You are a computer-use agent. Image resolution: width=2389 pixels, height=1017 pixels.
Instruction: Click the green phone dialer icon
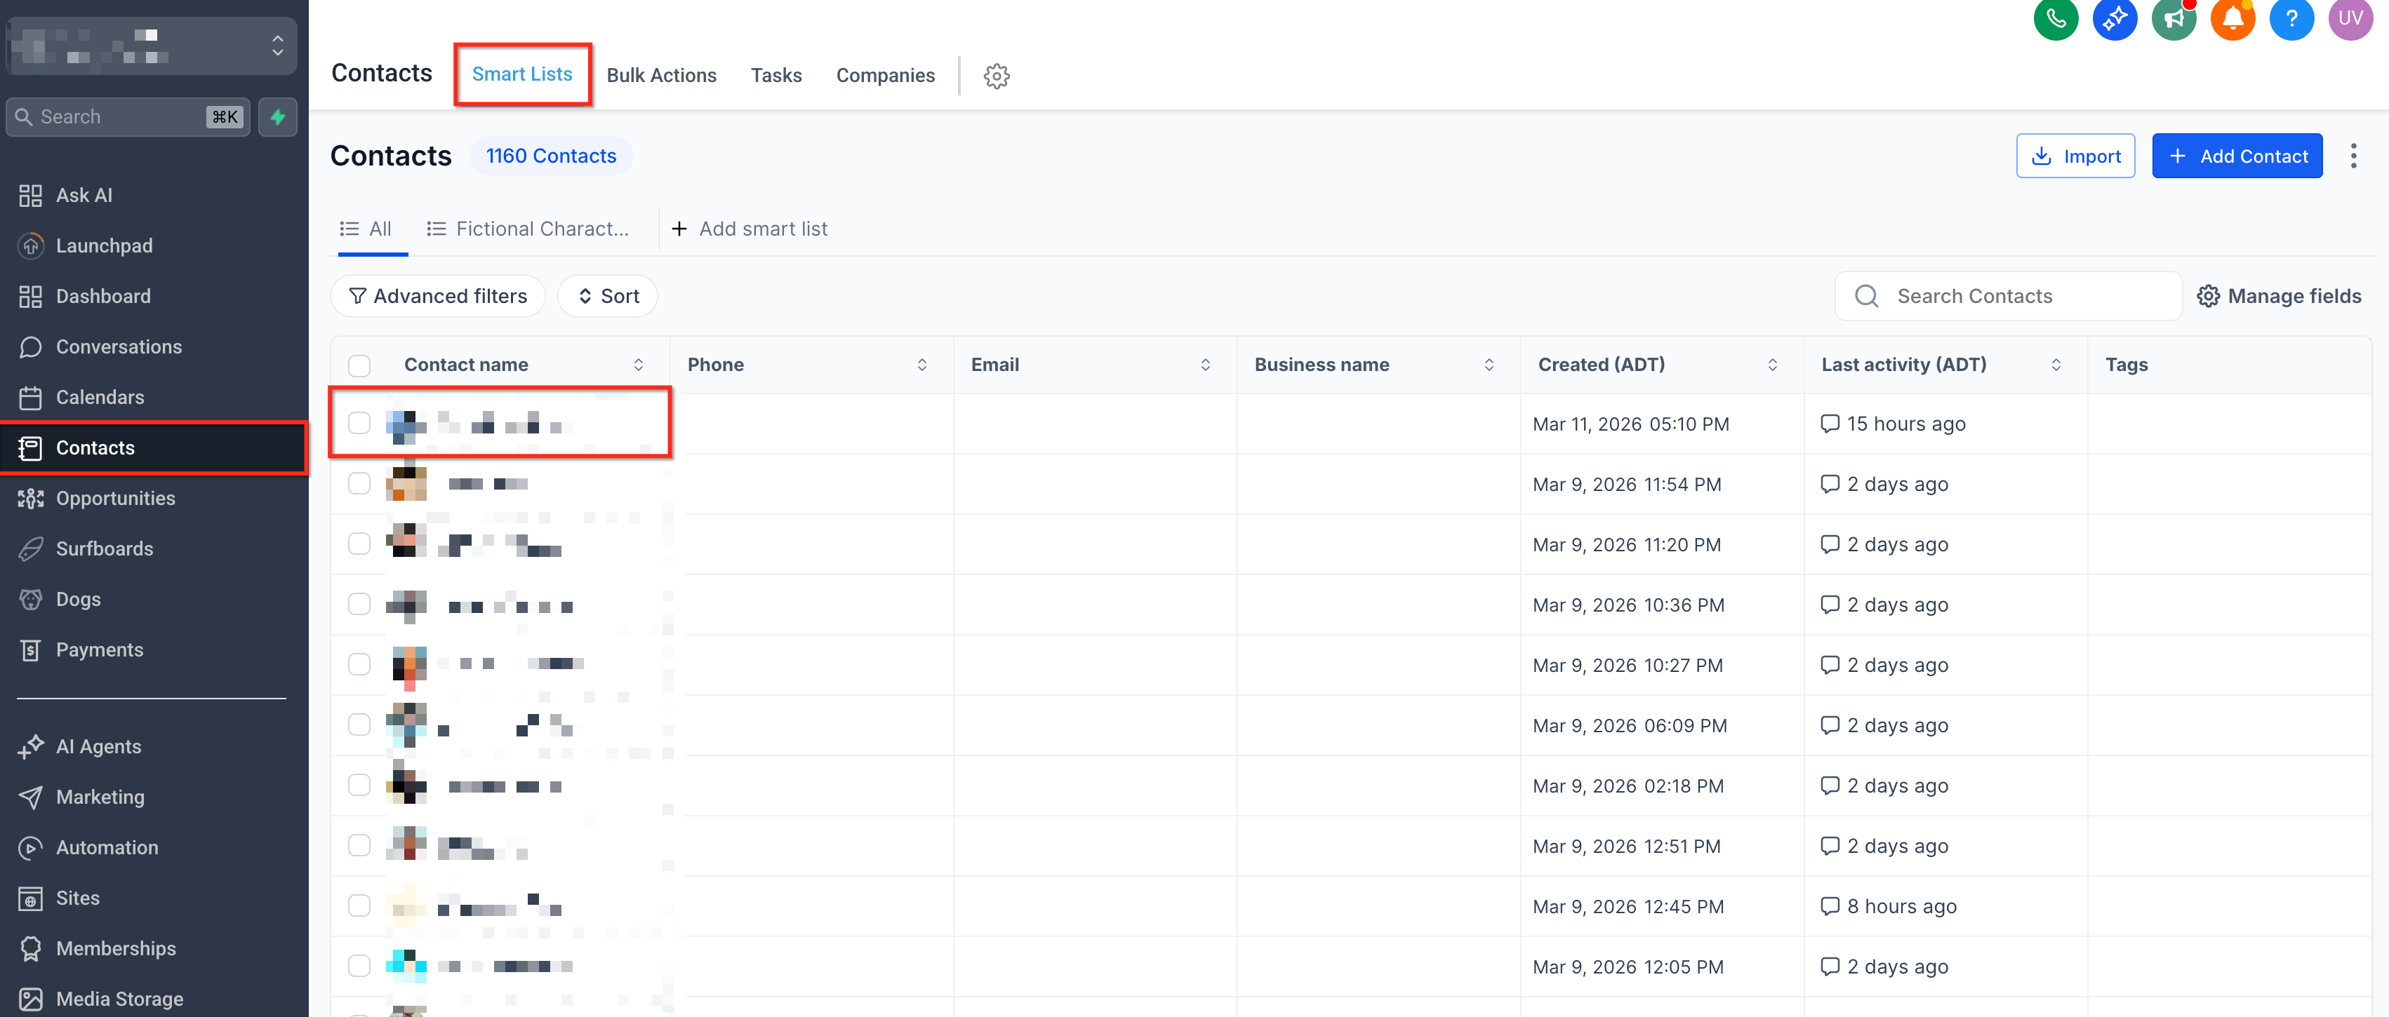[2055, 18]
